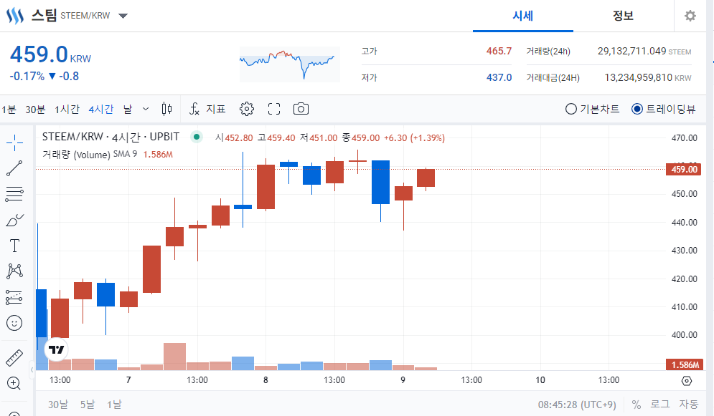The image size is (714, 416).
Task: Select the 1시간 interval
Action: click(67, 109)
